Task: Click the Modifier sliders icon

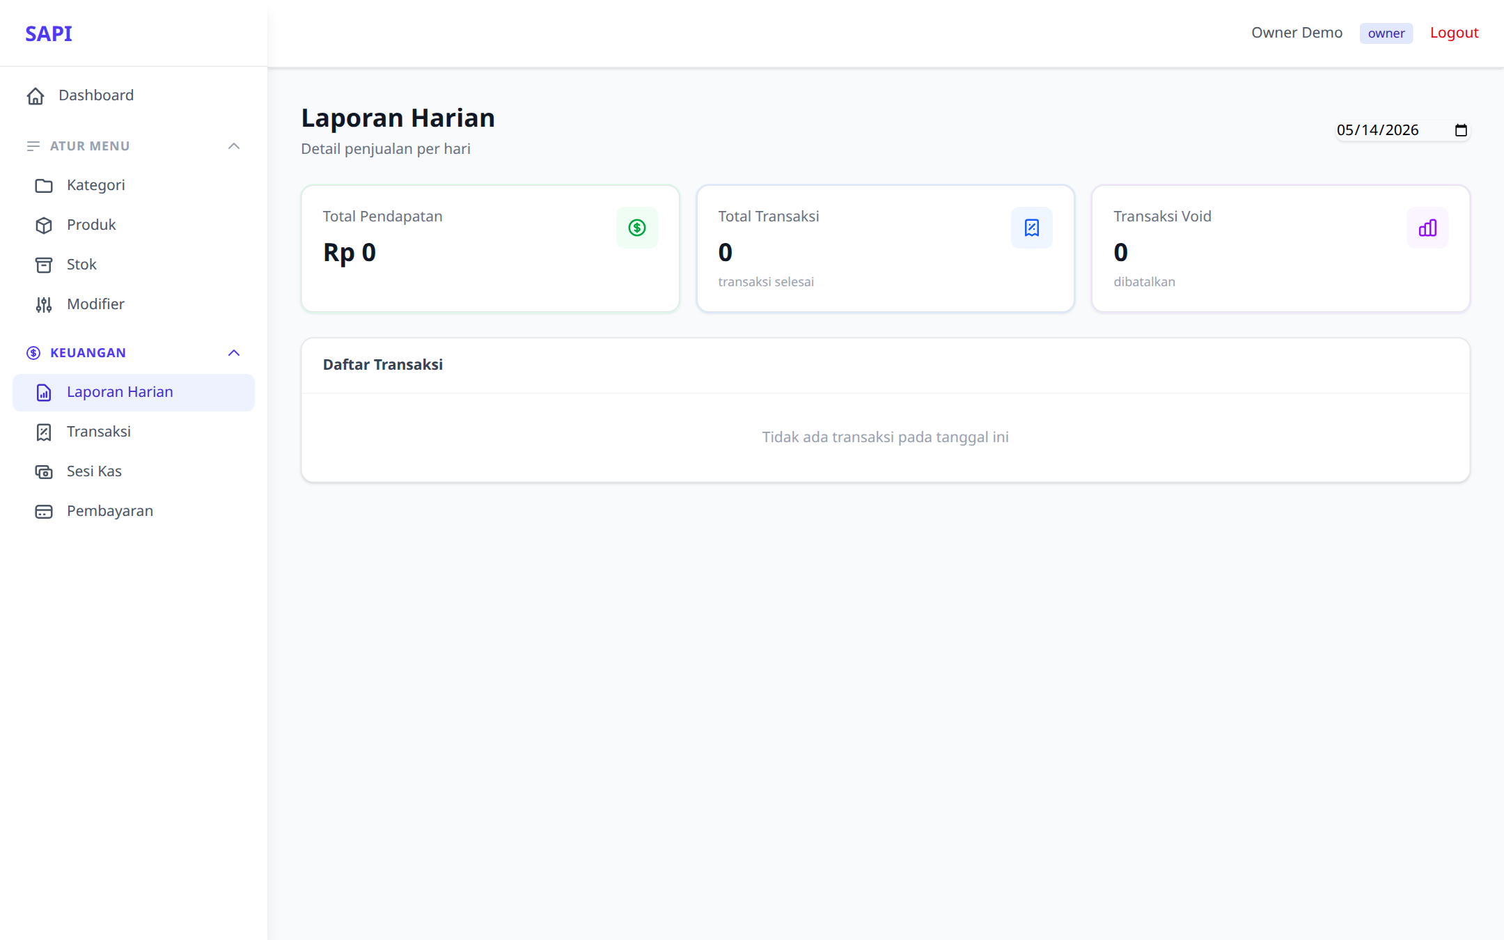Action: point(44,305)
